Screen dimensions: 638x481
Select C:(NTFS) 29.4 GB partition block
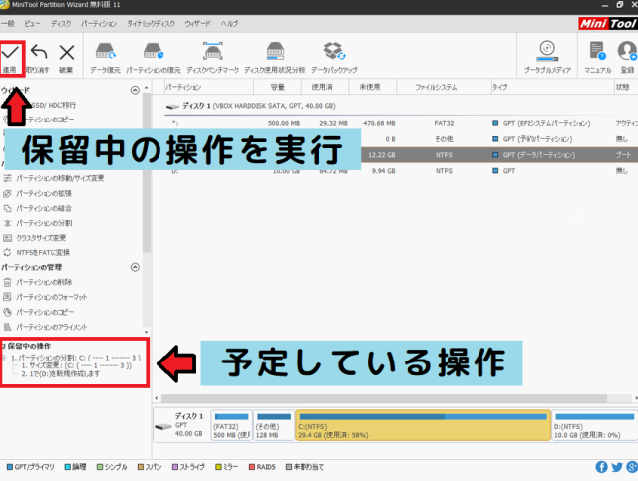point(423,425)
